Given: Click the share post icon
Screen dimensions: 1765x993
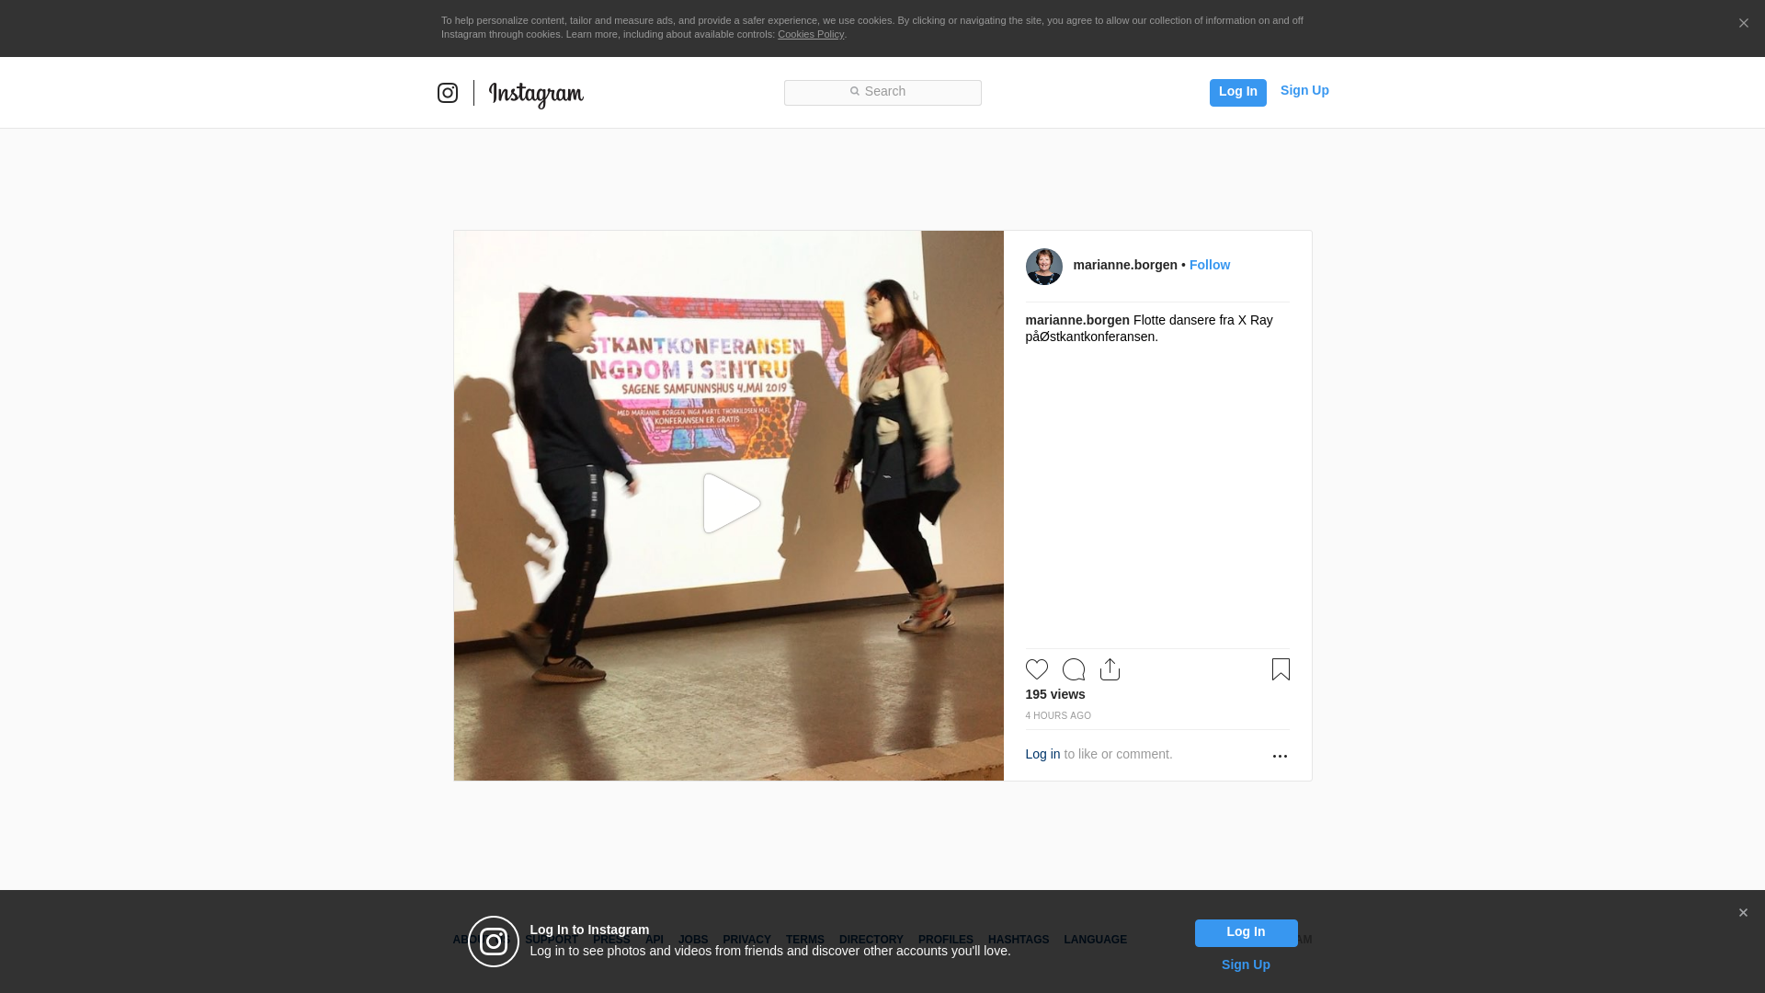Looking at the screenshot, I should pos(1110,669).
